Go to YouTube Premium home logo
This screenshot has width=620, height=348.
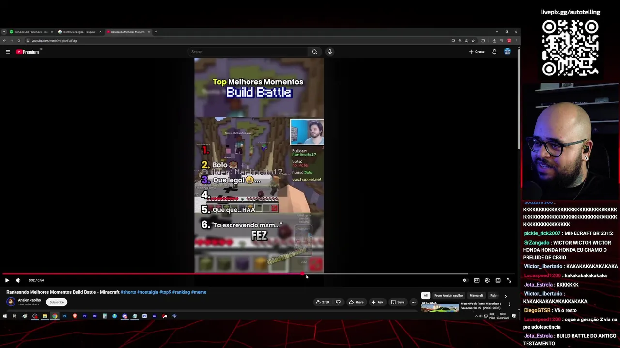point(28,52)
